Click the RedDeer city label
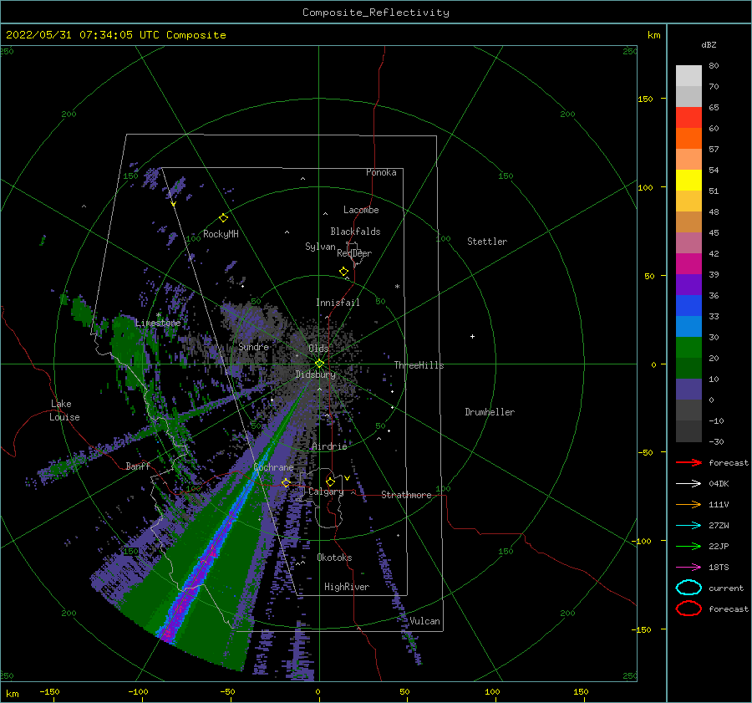The height and width of the screenshot is (703, 752). [x=354, y=253]
